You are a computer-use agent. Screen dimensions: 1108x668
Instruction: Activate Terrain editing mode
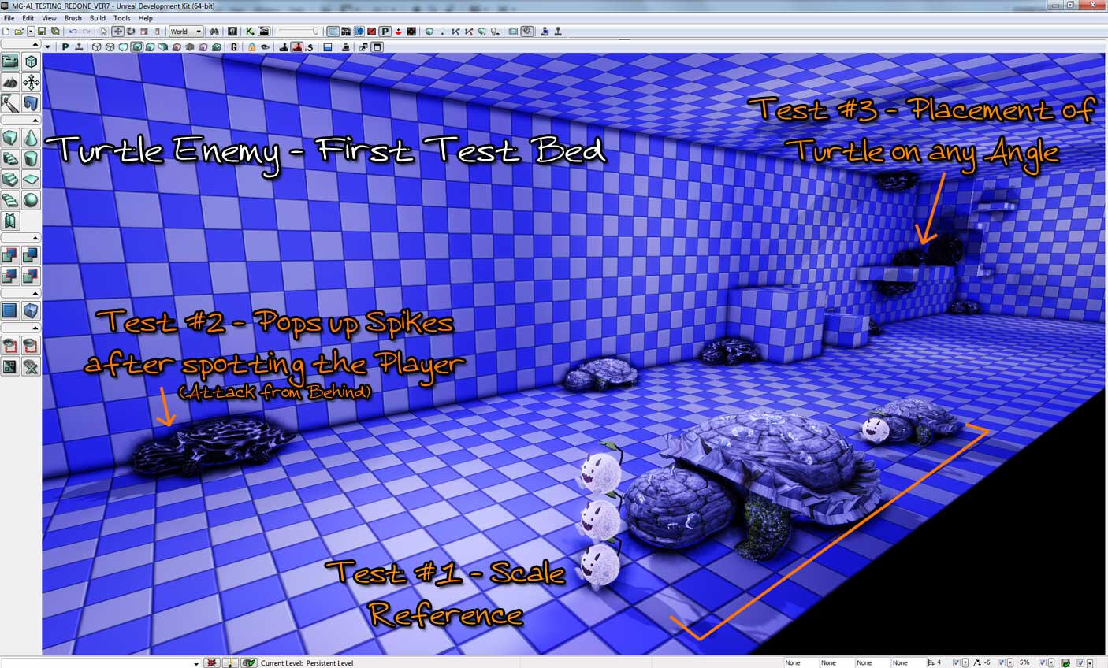(x=10, y=82)
